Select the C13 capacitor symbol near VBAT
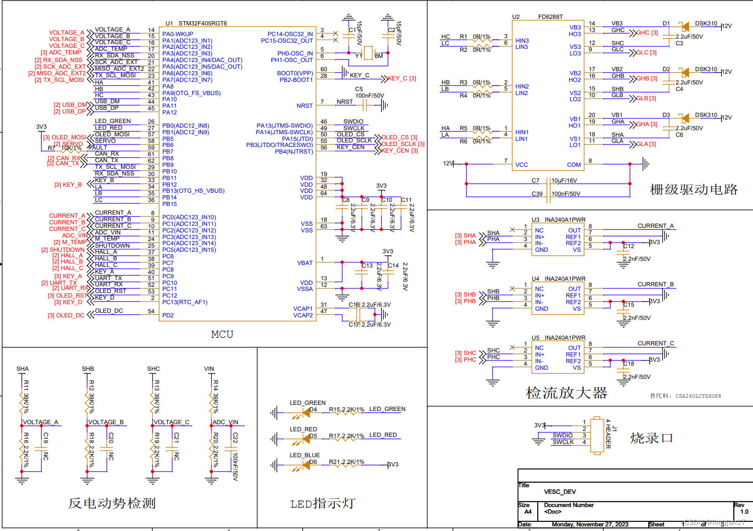This screenshot has height=531, width=753. tap(362, 273)
